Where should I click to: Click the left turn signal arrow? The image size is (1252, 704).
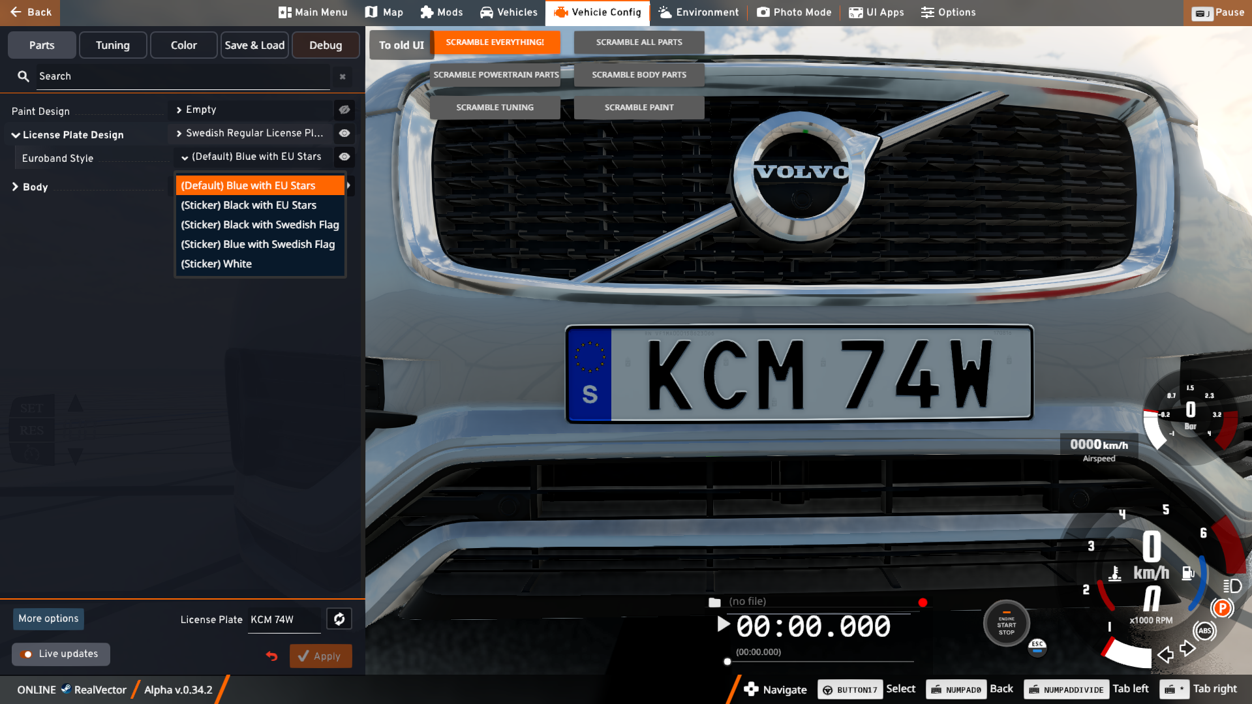point(1165,654)
